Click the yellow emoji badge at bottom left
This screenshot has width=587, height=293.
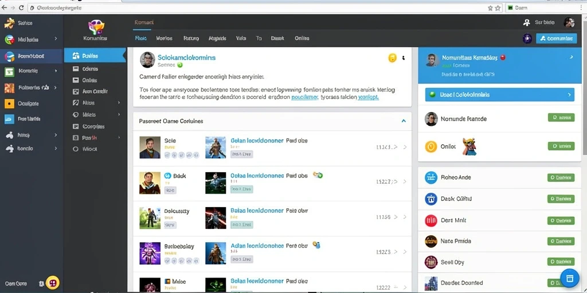53,283
